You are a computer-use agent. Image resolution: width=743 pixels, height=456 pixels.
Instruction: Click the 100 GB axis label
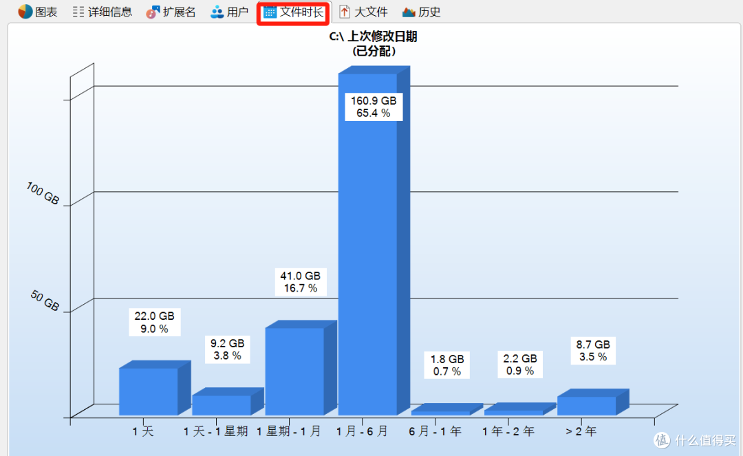coord(43,194)
